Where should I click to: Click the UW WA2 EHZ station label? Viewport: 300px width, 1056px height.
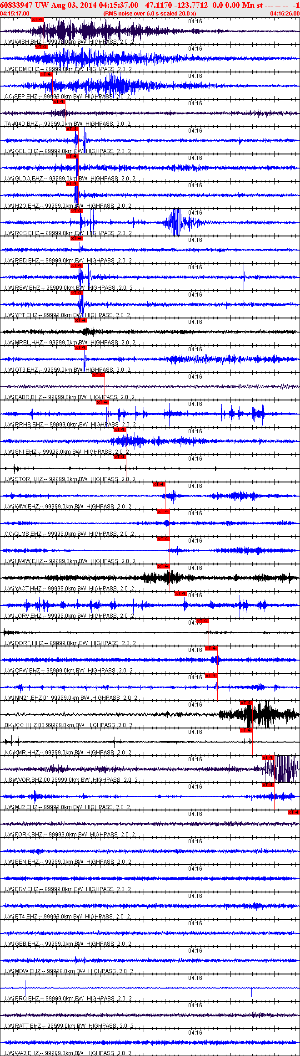coord(68,1053)
